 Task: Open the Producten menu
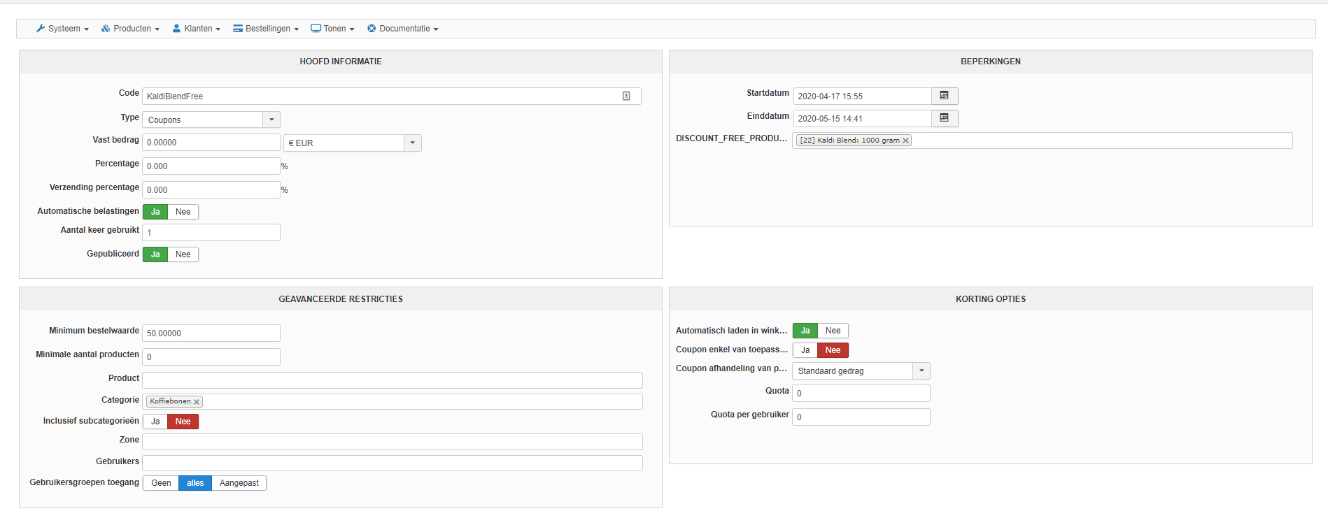tap(131, 29)
